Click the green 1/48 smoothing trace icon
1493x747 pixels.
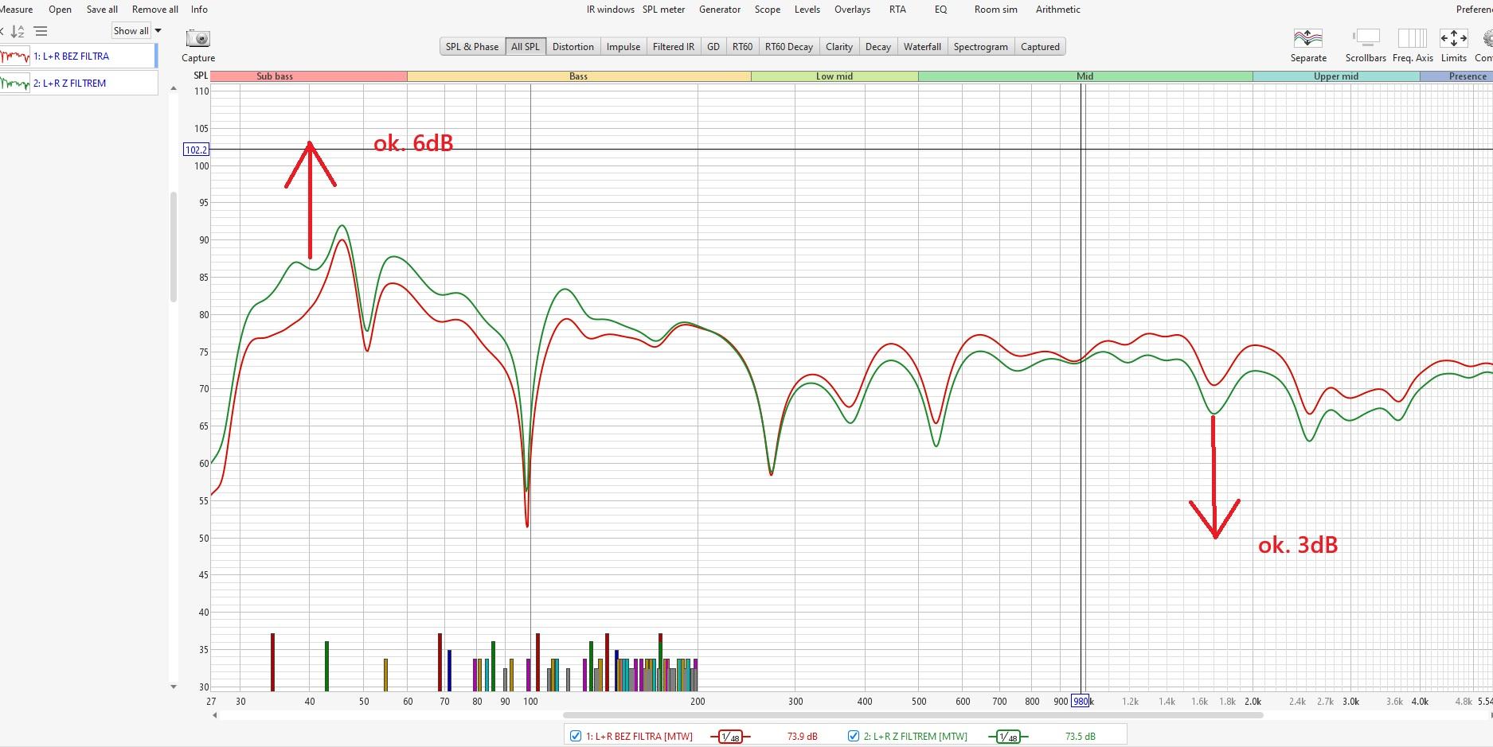tap(1007, 737)
